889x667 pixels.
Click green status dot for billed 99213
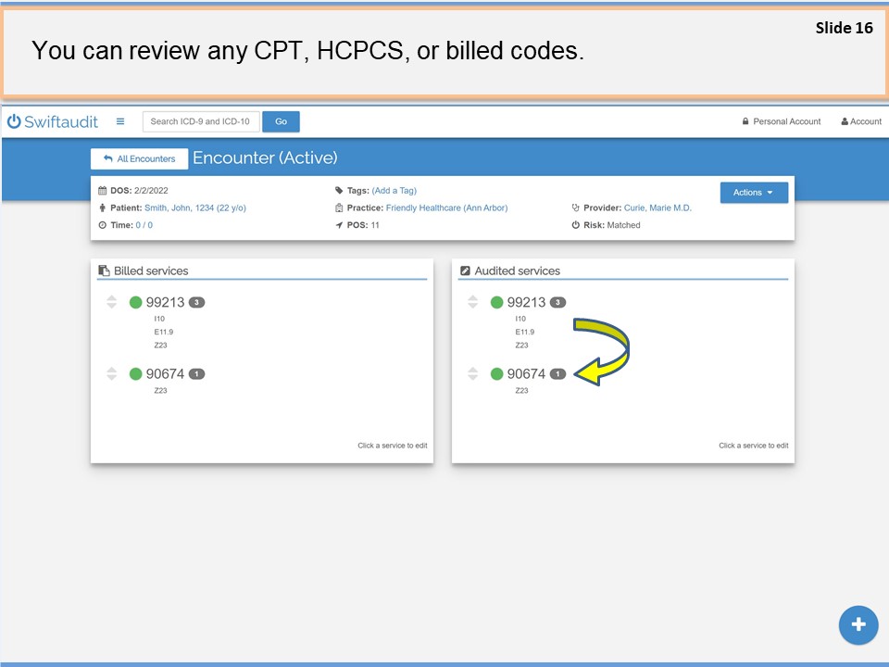click(136, 302)
